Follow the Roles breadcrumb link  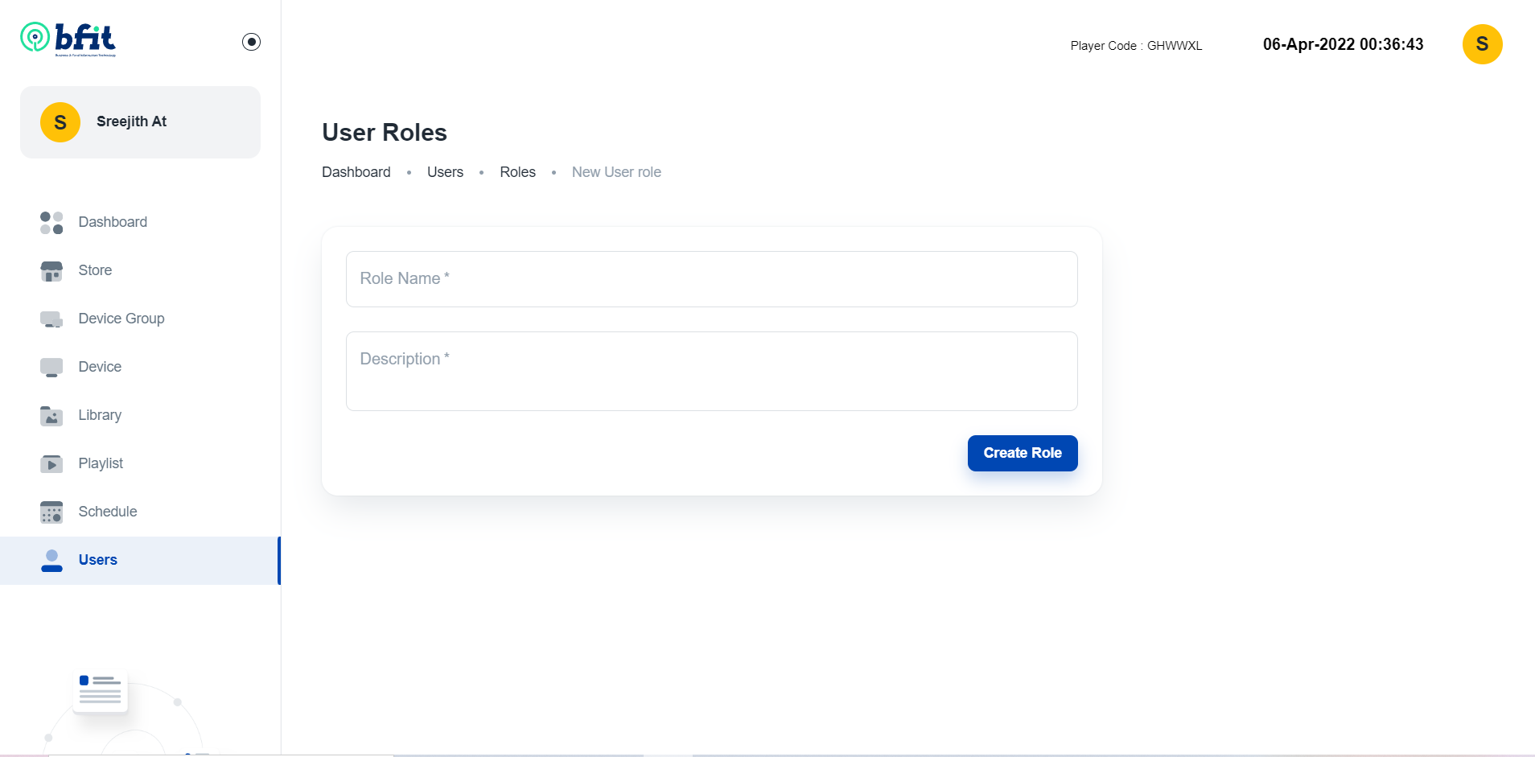[517, 172]
